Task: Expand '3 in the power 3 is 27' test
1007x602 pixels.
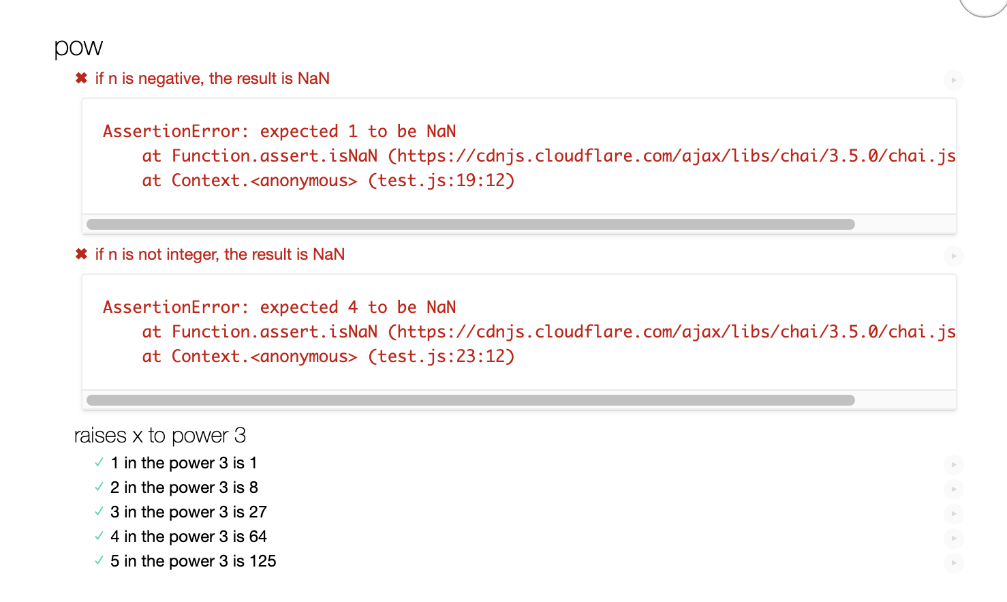Action: point(188,512)
